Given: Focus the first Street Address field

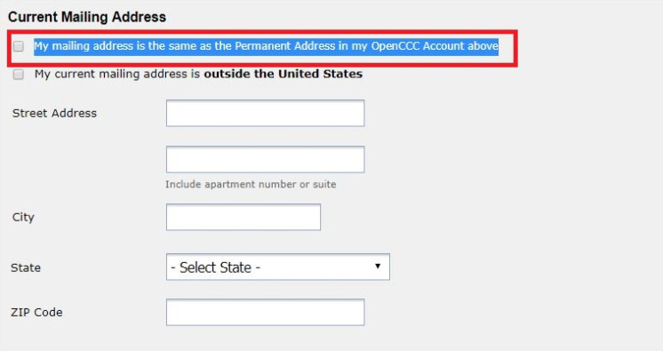Looking at the screenshot, I should (265, 113).
